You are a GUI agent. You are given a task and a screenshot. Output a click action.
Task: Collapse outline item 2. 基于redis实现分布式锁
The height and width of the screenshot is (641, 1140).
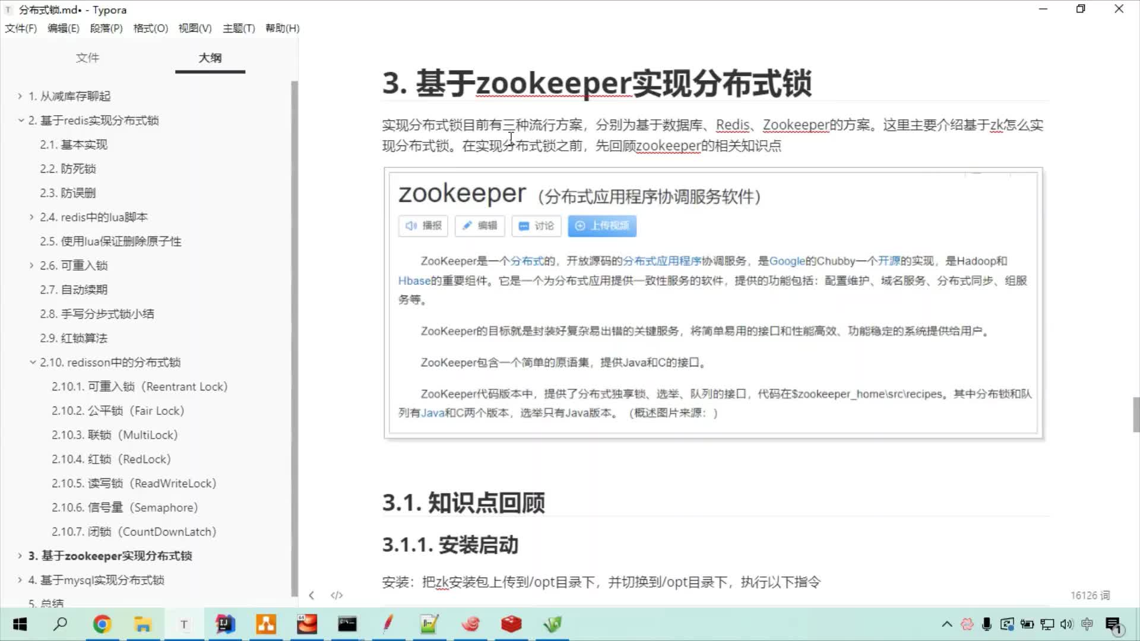[21, 120]
